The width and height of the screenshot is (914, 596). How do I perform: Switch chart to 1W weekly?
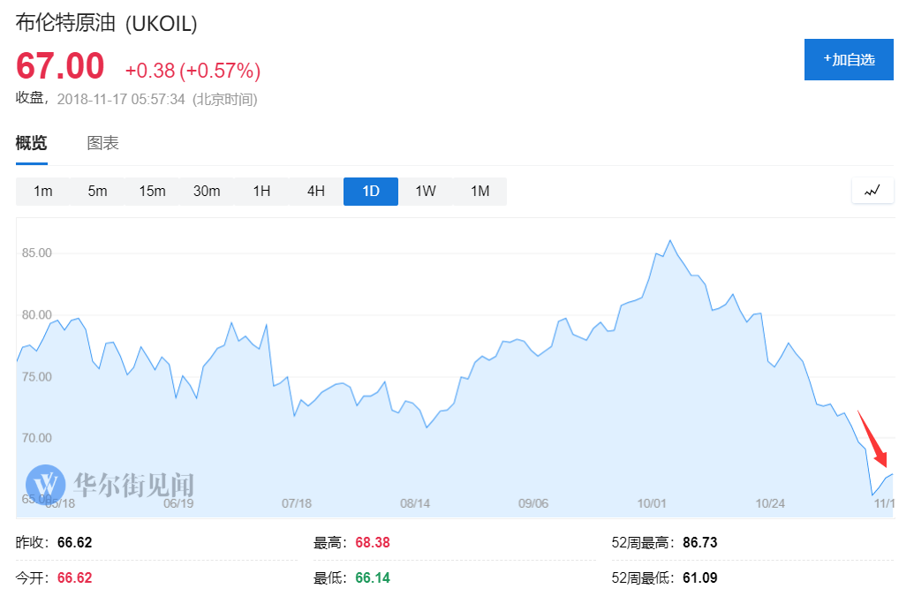426,192
